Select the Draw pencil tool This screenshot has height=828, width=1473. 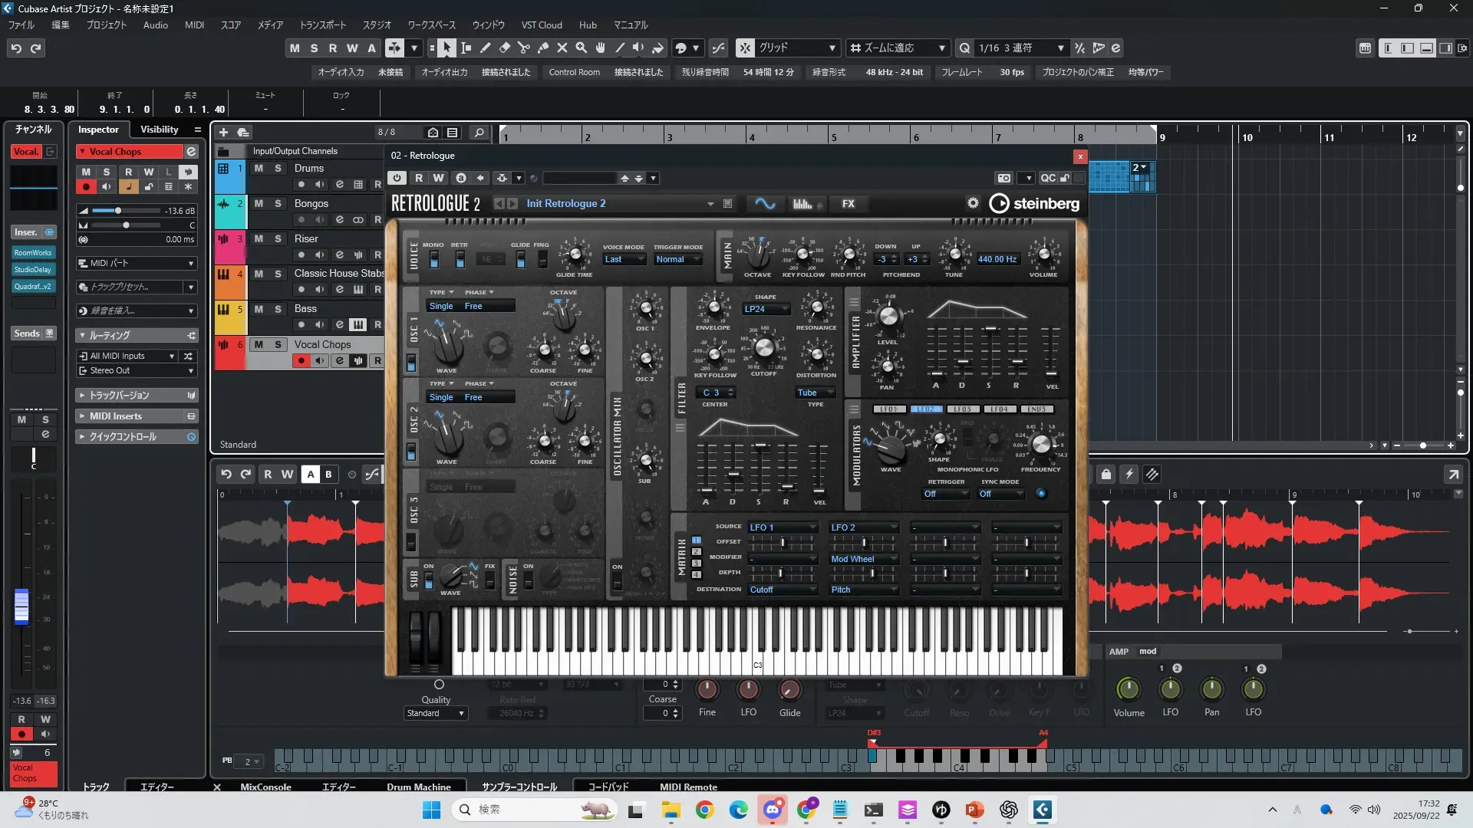click(486, 48)
